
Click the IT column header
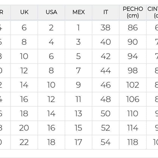(106, 12)
